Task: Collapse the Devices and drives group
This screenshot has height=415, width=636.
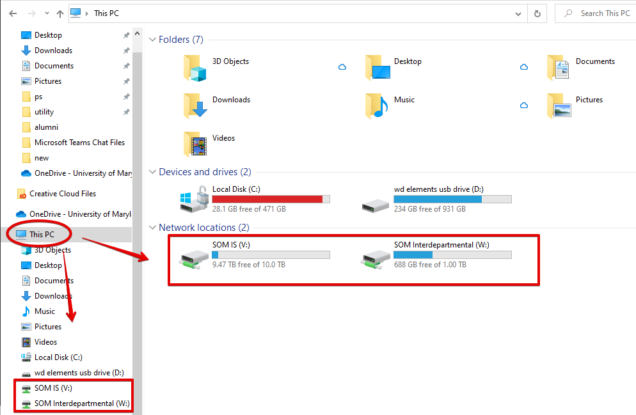Action: 152,172
